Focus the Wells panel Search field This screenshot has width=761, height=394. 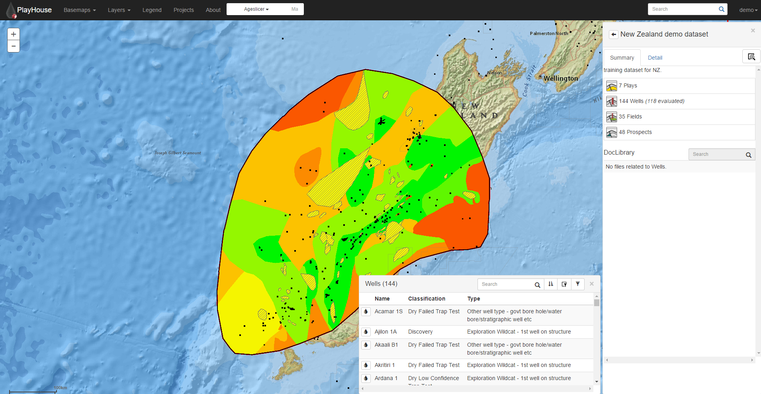click(505, 284)
